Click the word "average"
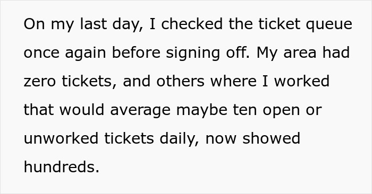 (140, 111)
